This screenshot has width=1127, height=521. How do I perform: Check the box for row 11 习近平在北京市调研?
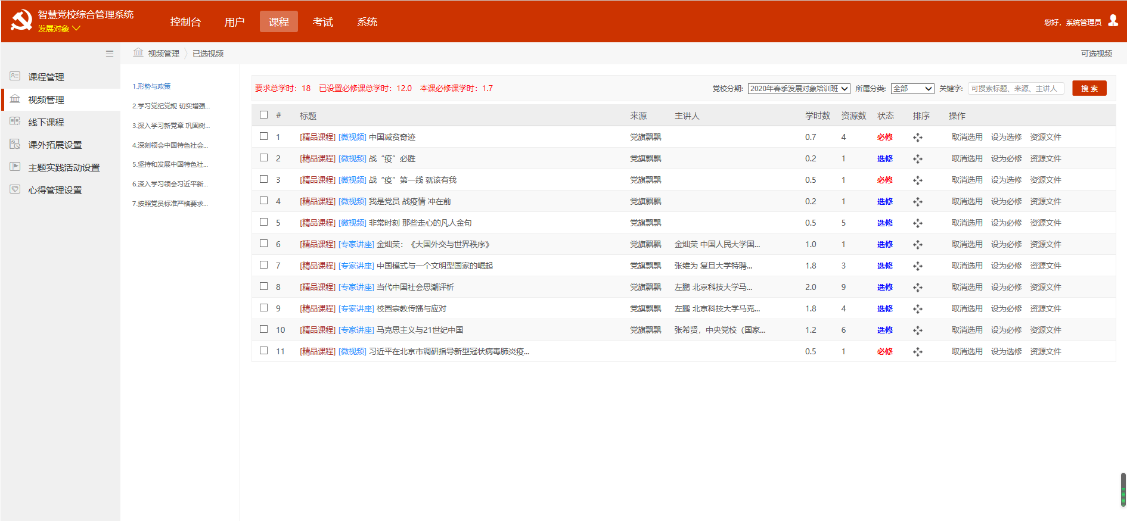pyautogui.click(x=263, y=350)
